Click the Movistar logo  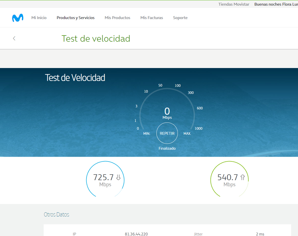[x=18, y=18]
